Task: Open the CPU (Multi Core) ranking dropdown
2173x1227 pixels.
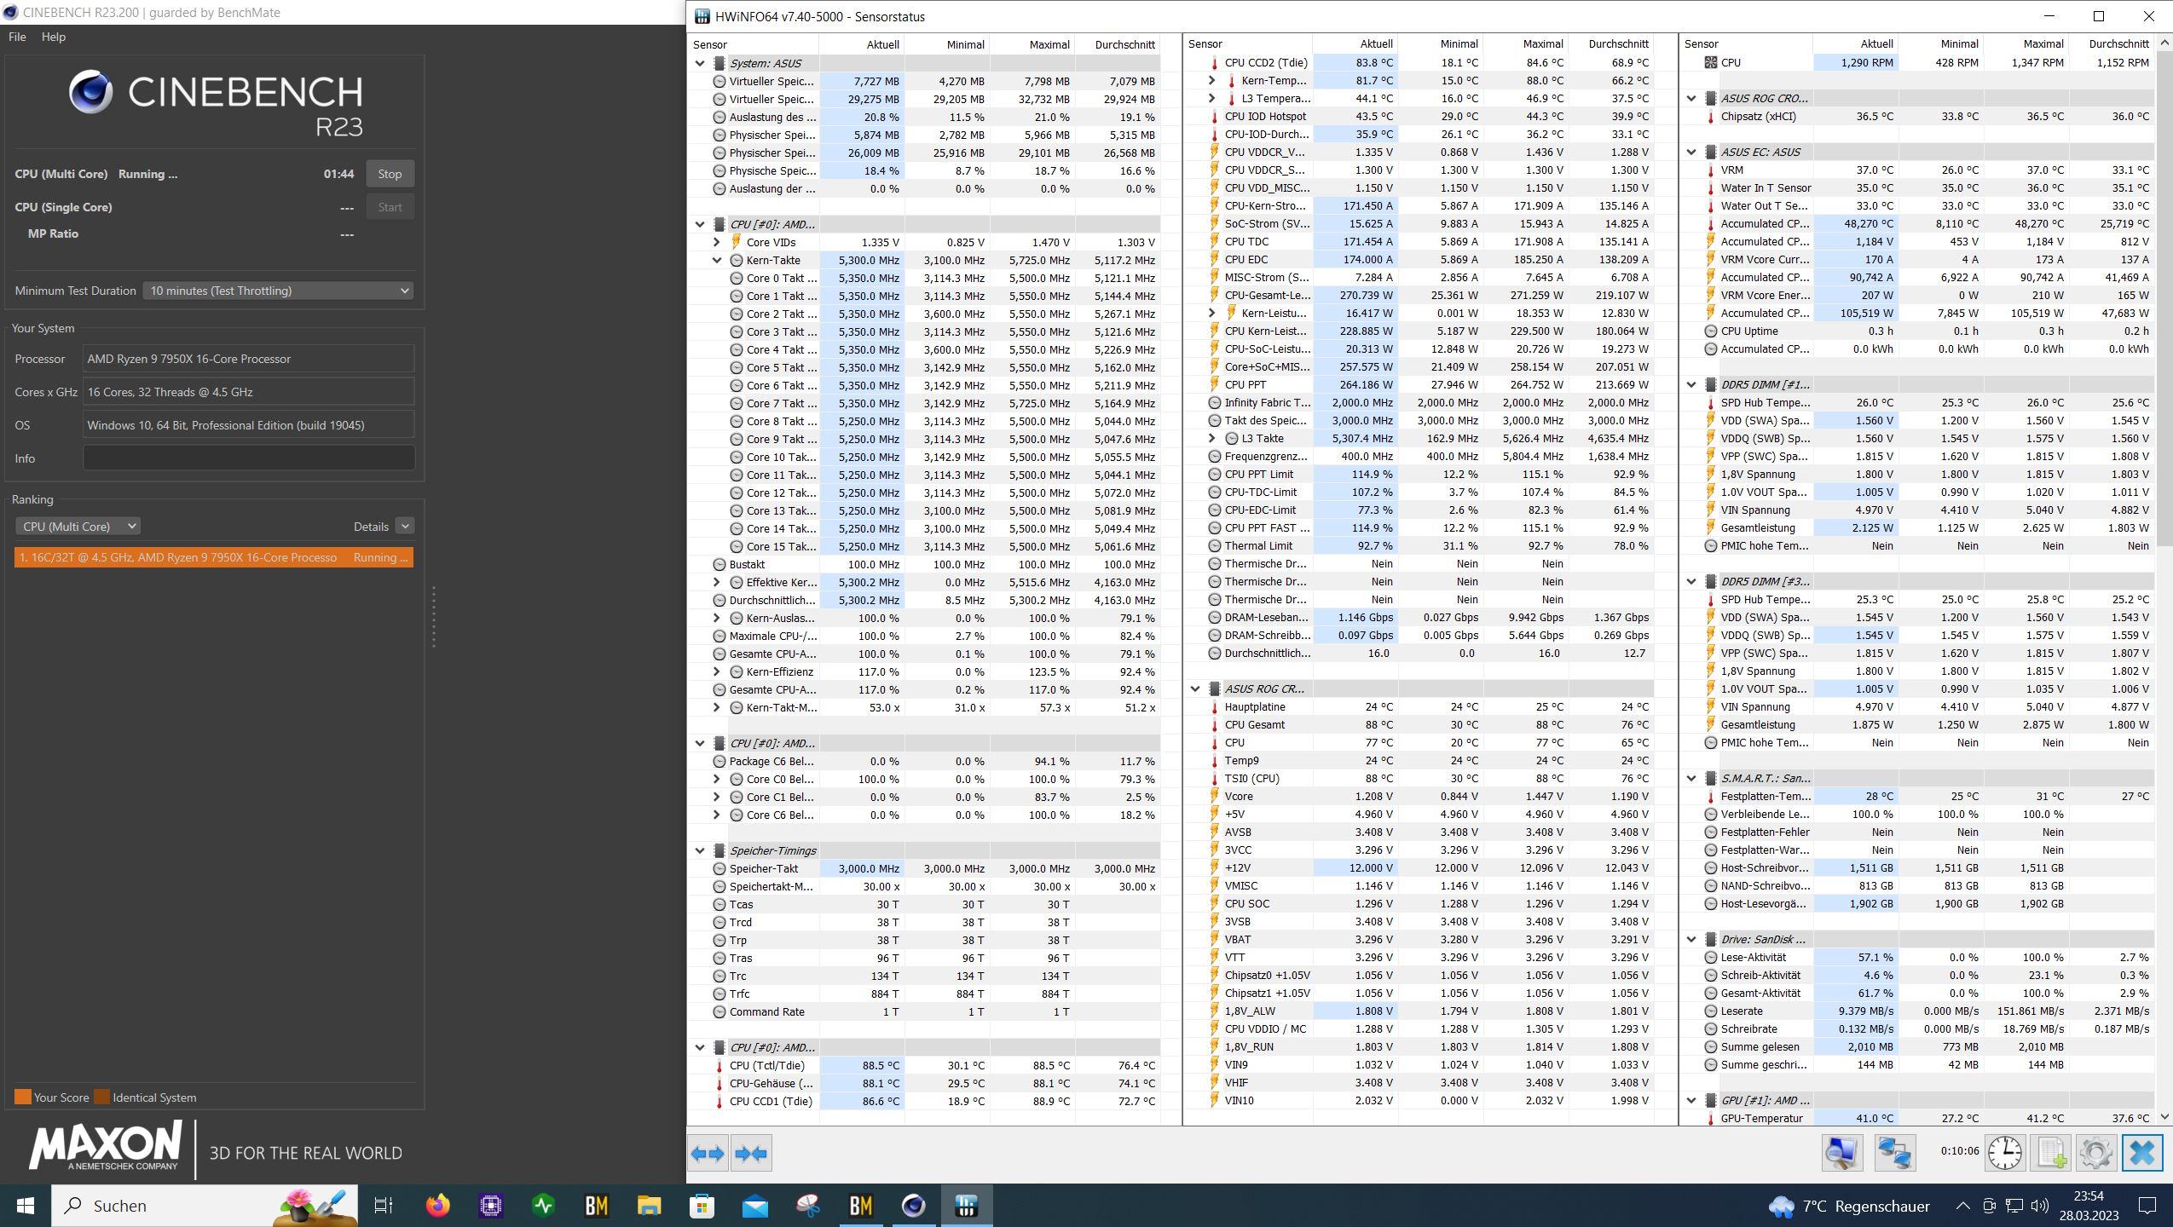Action: (x=78, y=527)
